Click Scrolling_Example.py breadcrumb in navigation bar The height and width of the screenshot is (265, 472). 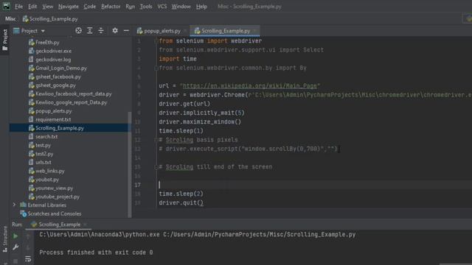coord(50,19)
